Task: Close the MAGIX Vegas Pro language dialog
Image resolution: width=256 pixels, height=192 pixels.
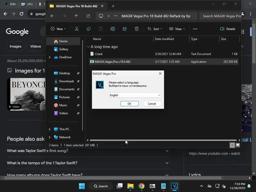Action: point(160,73)
